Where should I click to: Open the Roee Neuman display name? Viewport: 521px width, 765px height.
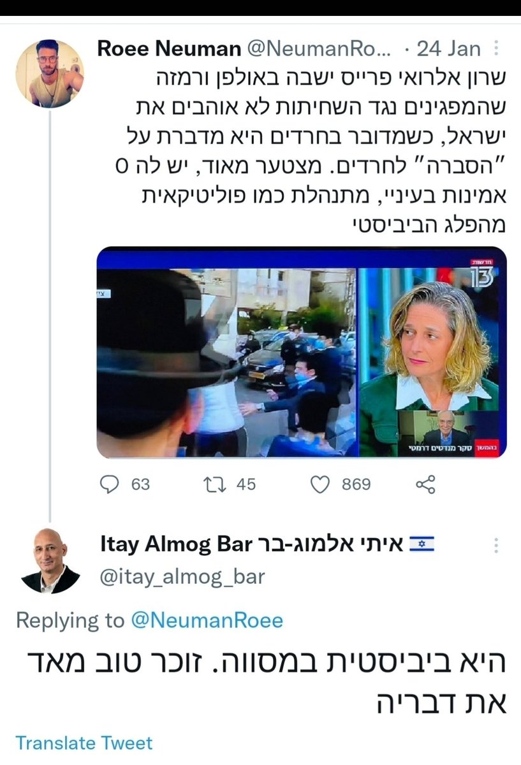coord(170,48)
